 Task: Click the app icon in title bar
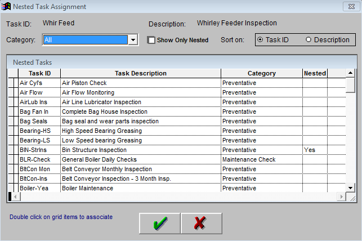[6, 6]
